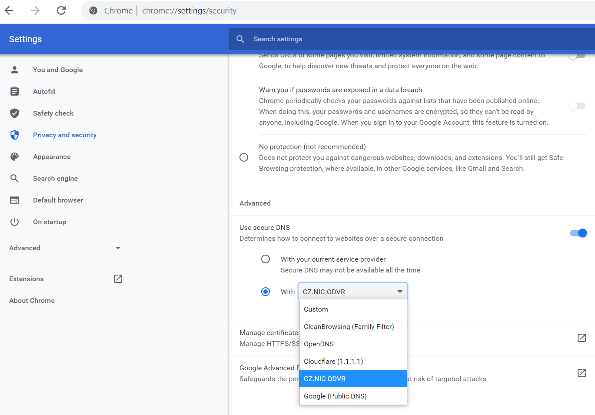This screenshot has width=595, height=415.
Task: Collapse the CZ.NIC ODVR DNS provider dropdown
Action: click(353, 292)
